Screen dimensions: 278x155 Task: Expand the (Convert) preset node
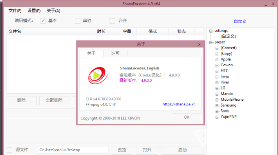[x=217, y=48]
